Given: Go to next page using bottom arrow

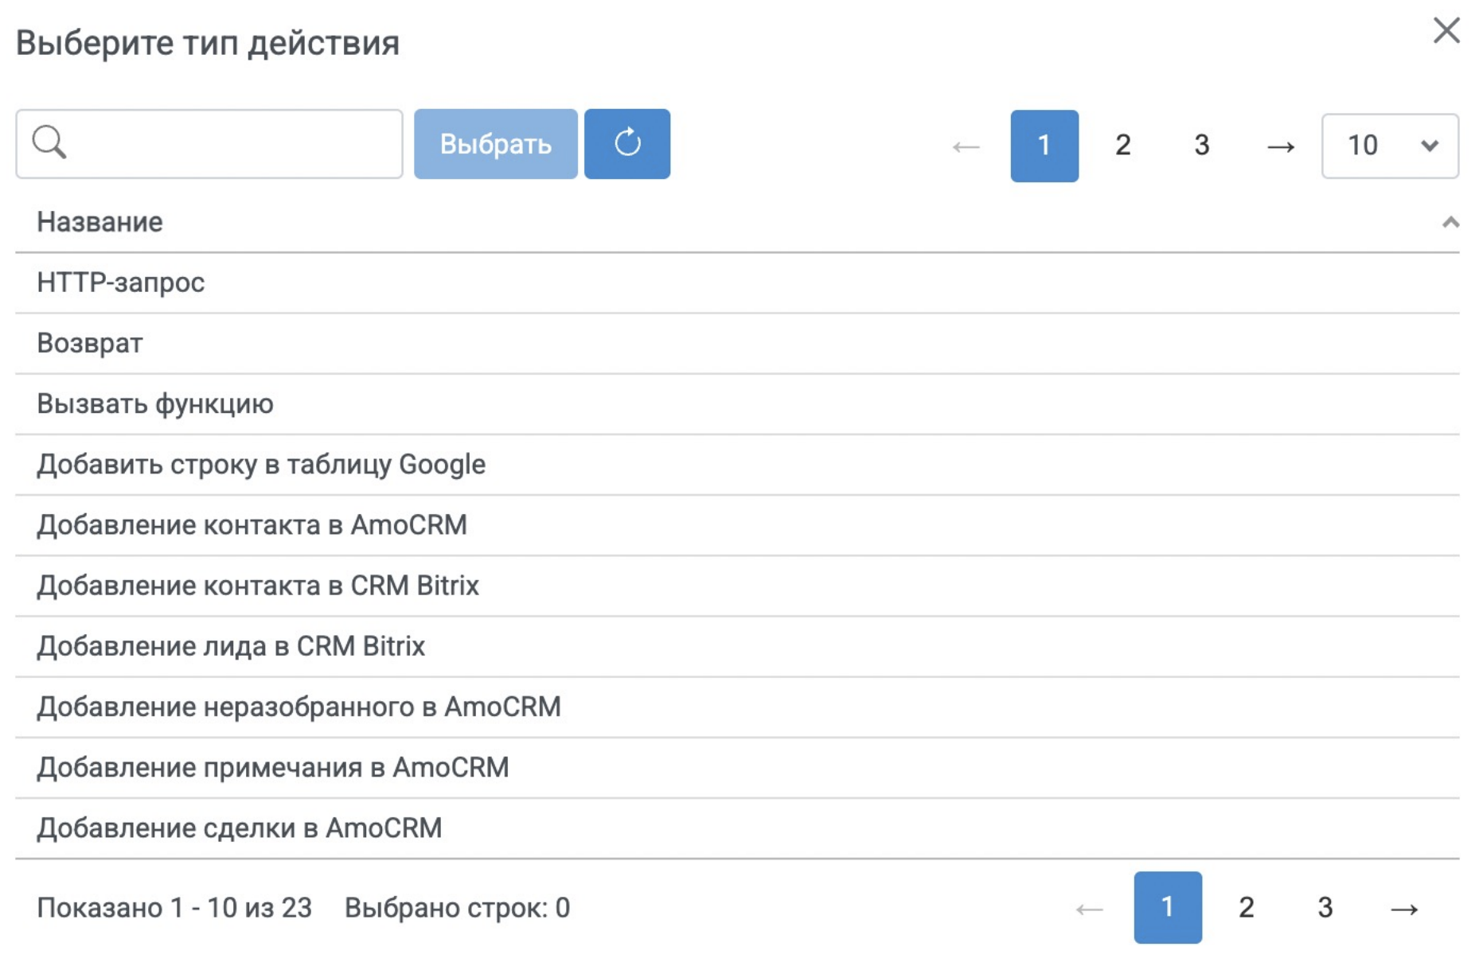Looking at the screenshot, I should click(x=1403, y=909).
